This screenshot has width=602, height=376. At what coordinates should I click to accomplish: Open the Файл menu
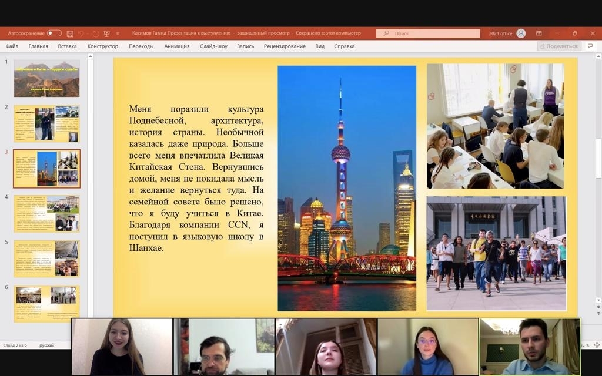point(12,46)
